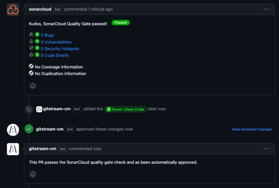The width and height of the screenshot is (279, 188).
Task: Click gitstream-cm avatar beside last comment
Action: (x=13, y=149)
